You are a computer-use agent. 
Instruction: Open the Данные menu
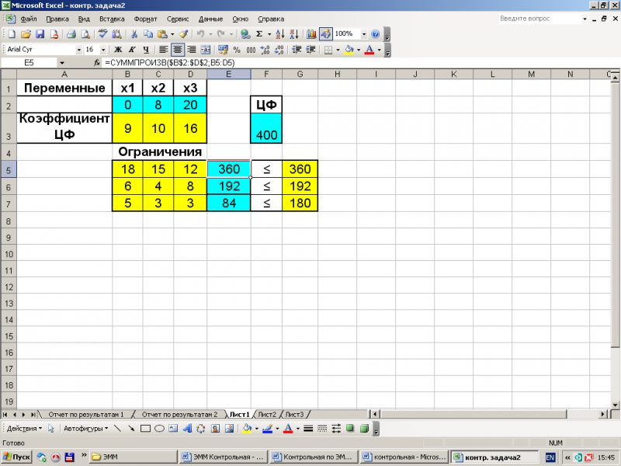[x=210, y=19]
